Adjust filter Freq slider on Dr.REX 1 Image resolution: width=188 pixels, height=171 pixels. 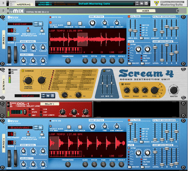click(x=130, y=30)
